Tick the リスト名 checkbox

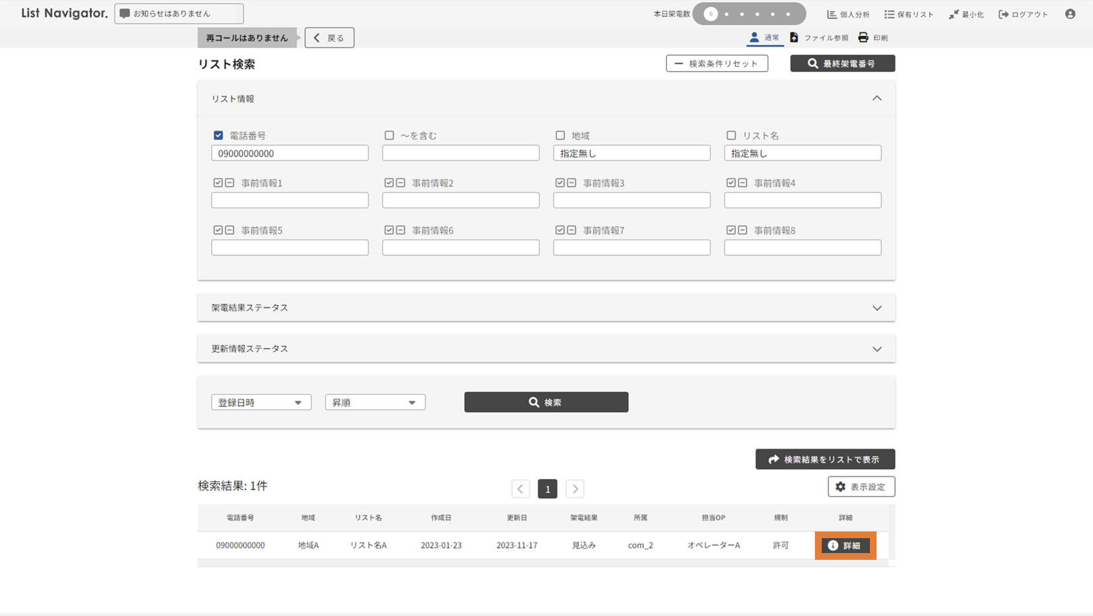click(x=731, y=135)
